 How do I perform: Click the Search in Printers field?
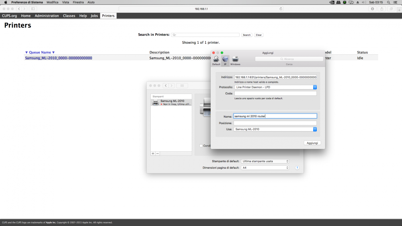tap(205, 35)
